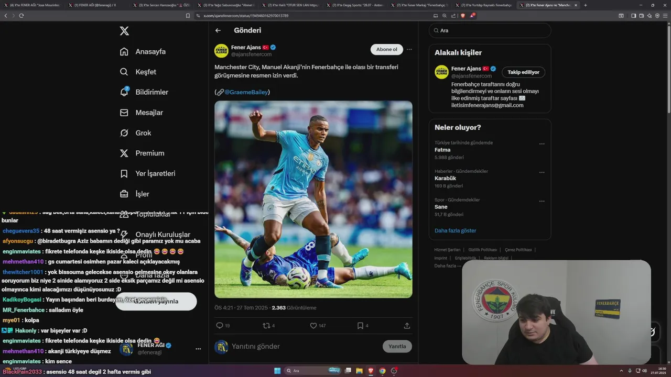The width and height of the screenshot is (671, 377).
Task: Open Karabük trending topic
Action: pos(446,178)
